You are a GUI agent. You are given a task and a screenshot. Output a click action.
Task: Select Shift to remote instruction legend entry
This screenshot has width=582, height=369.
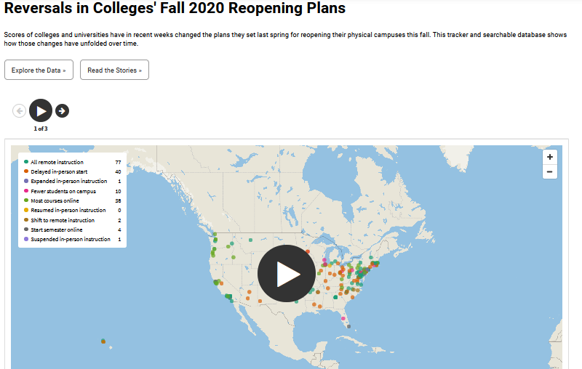(x=72, y=220)
